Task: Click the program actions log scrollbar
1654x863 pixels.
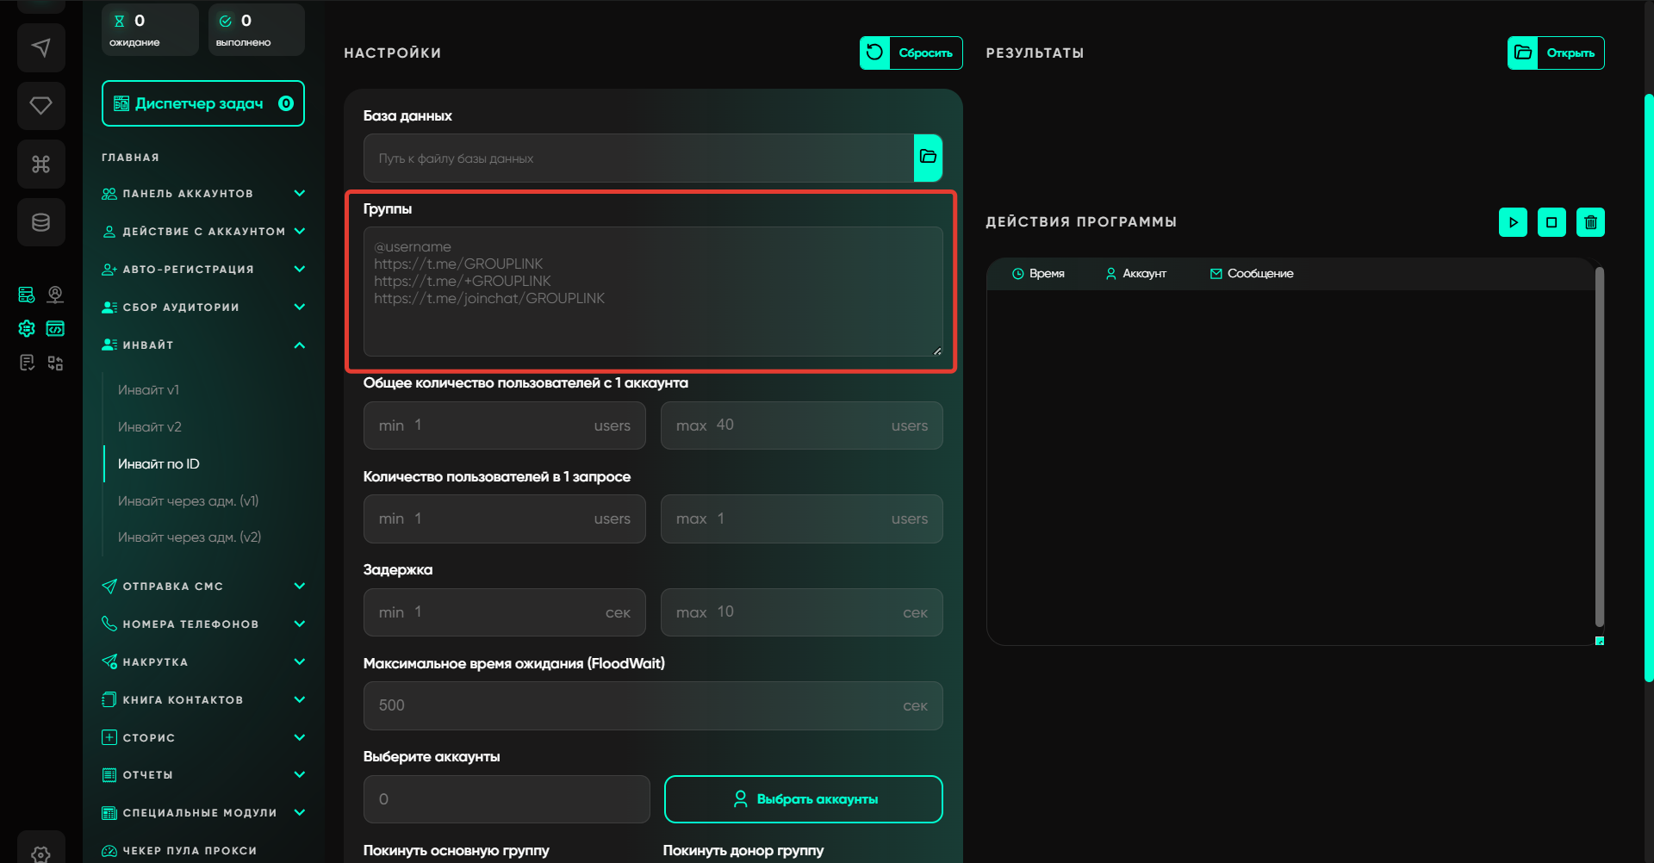Action: pyautogui.click(x=1599, y=448)
